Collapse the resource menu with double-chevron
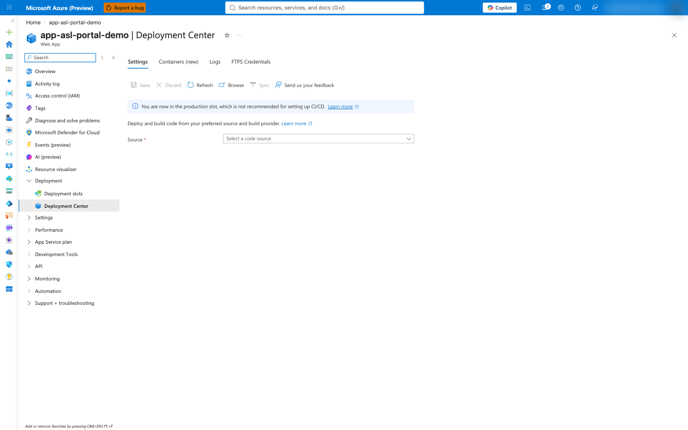Screen dimensions: 688x430 [114, 58]
